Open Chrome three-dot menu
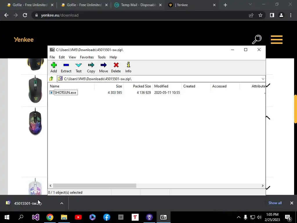297x223 pixels. (291, 15)
